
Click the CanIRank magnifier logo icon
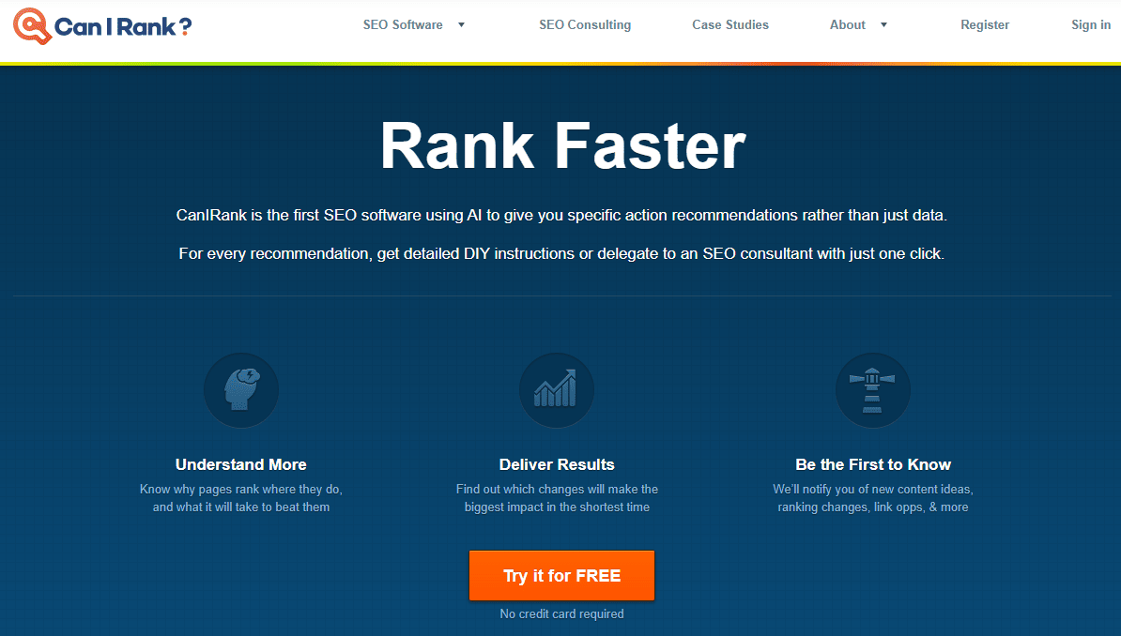tap(32, 25)
